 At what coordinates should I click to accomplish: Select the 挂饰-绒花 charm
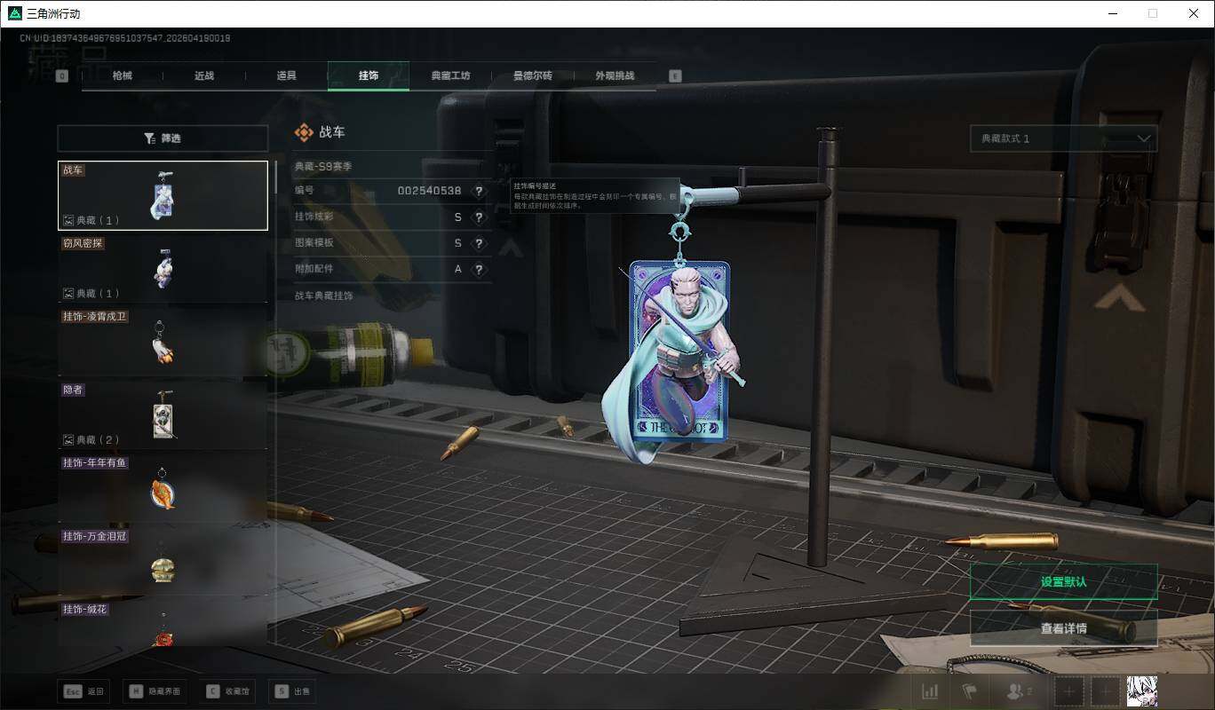pyautogui.click(x=163, y=624)
